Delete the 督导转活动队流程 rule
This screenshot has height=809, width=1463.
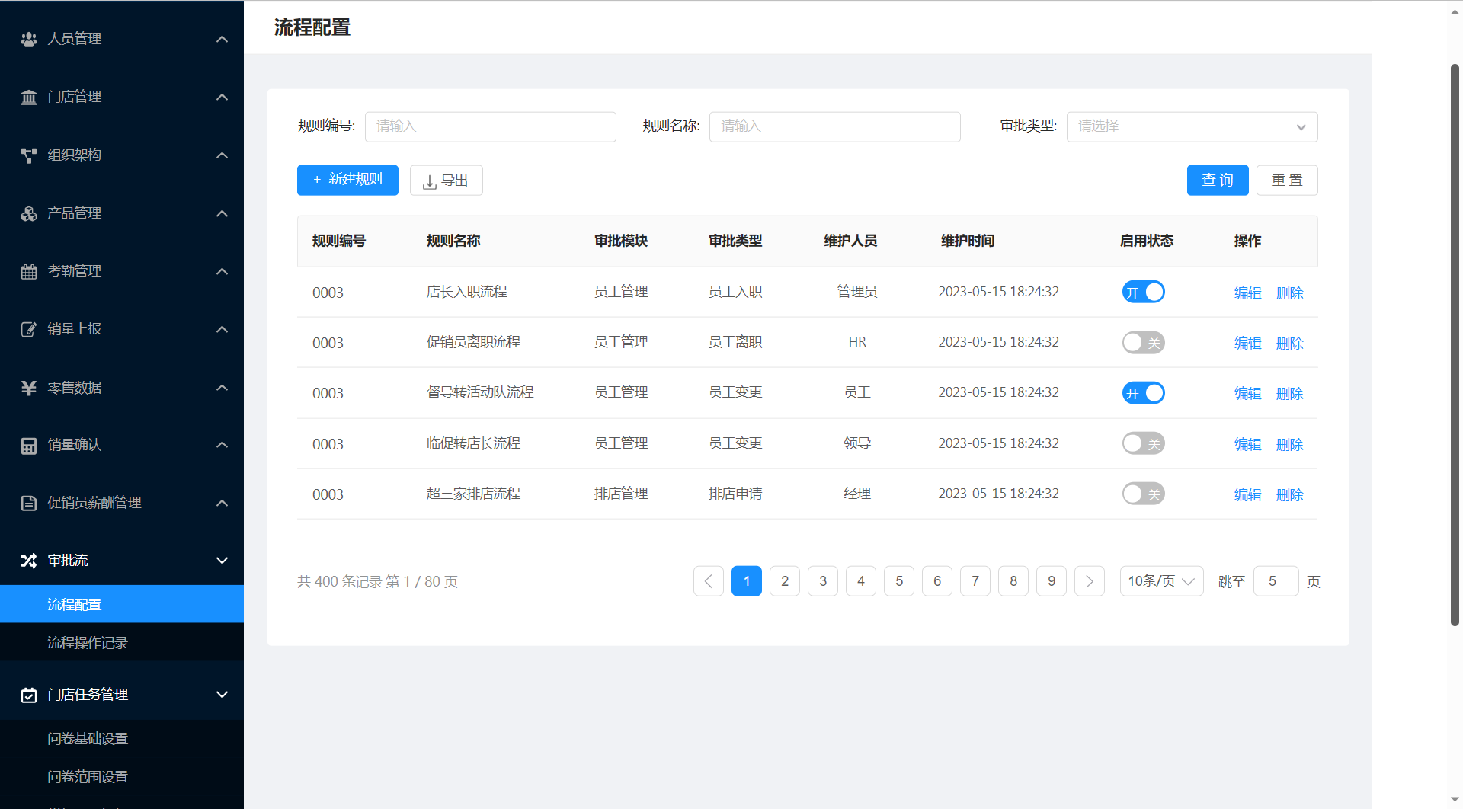(1289, 393)
